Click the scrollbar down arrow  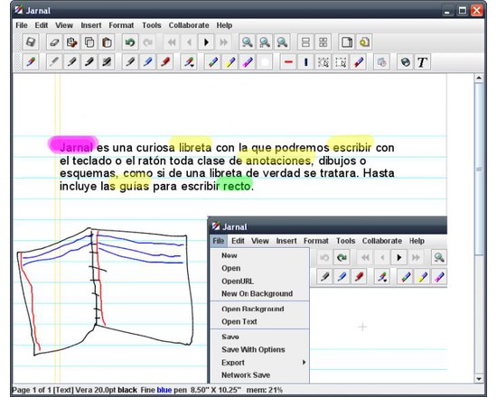click(479, 379)
